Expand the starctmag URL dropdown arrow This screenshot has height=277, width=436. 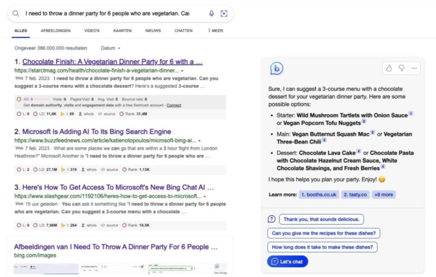coord(182,71)
